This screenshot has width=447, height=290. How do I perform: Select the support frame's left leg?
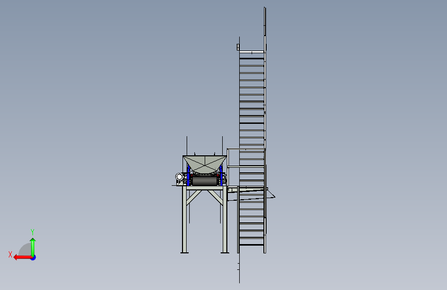click(x=185, y=220)
